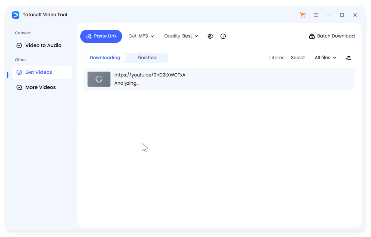
Task: Open the youtu.be video link
Action: click(150, 75)
